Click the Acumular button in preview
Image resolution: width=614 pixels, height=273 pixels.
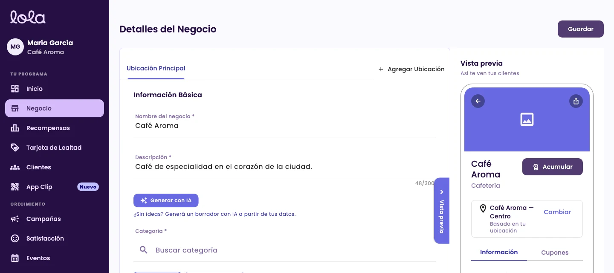(x=553, y=167)
